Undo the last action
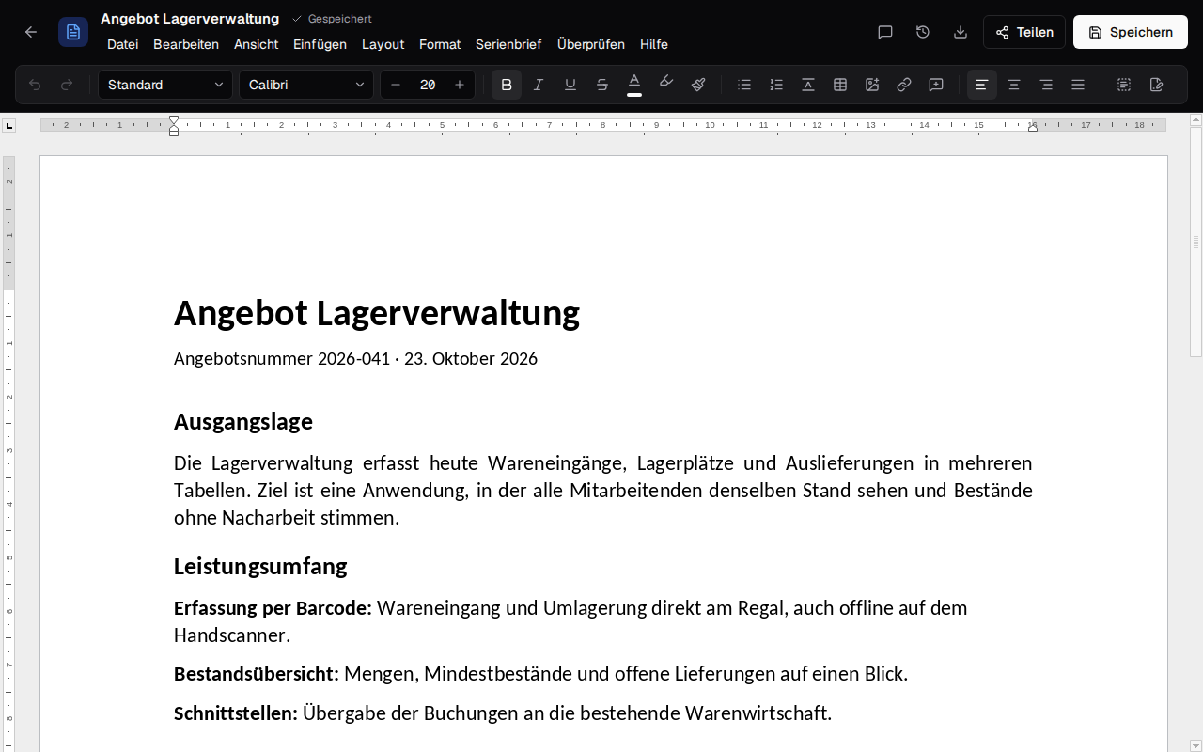 [35, 85]
